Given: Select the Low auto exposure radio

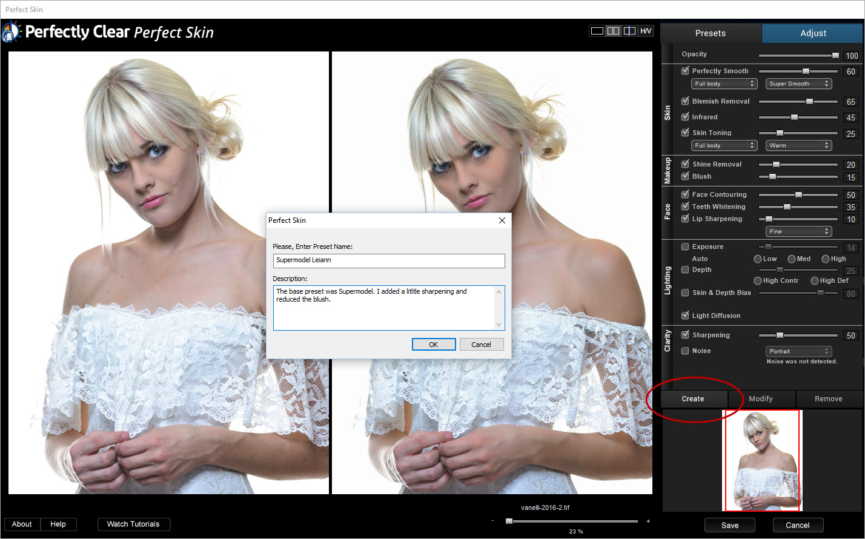Looking at the screenshot, I should click(758, 259).
